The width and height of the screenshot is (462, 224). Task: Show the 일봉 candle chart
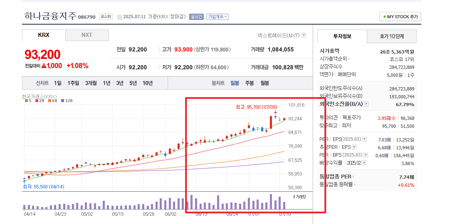pyautogui.click(x=235, y=83)
